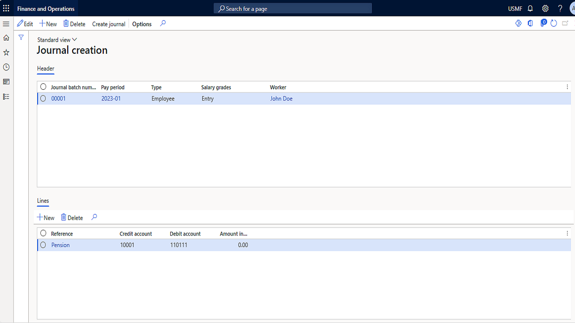Open Workspaces icon in sidebar
Screen dimensions: 575x323
(6, 82)
